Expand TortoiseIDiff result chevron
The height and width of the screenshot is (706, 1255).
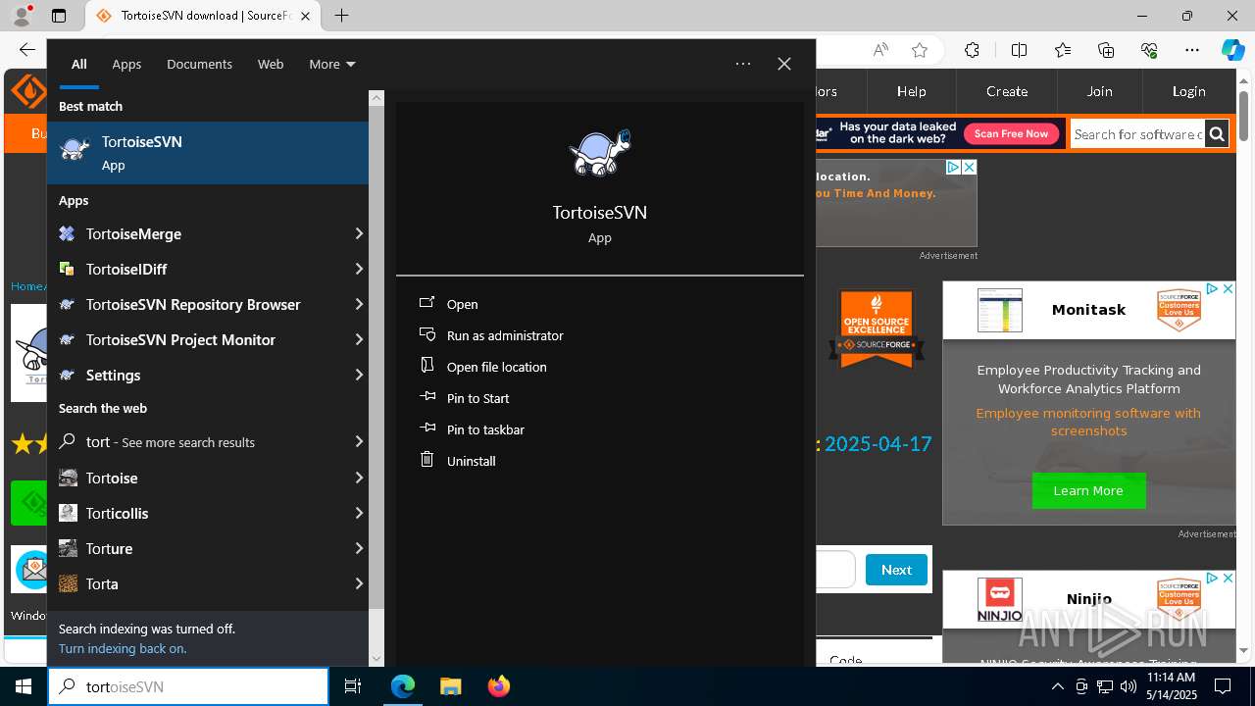tap(359, 269)
